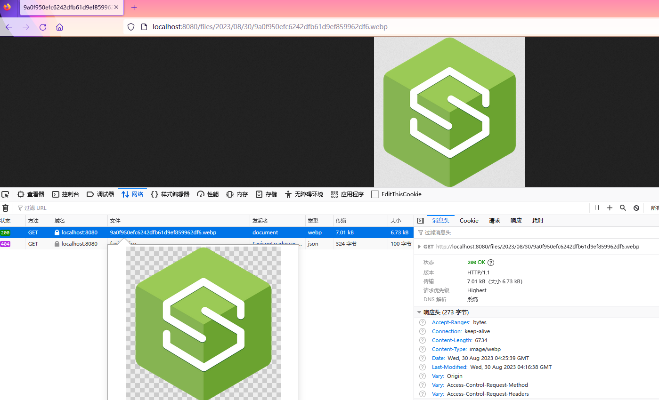Click the Firefox logo icon in tab bar
Screen dimensions: 659x400
[7, 7]
